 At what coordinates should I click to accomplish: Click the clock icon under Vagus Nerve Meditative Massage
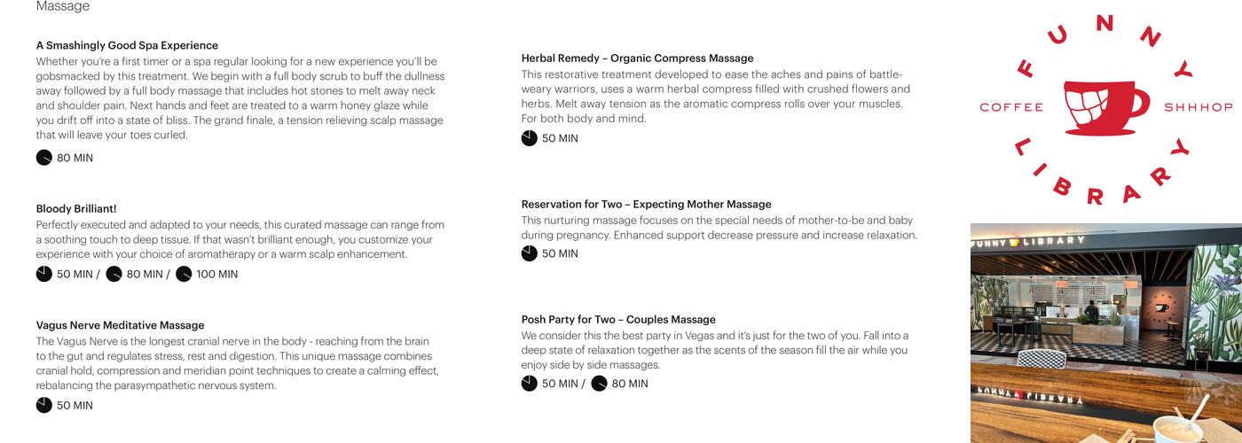(x=43, y=405)
